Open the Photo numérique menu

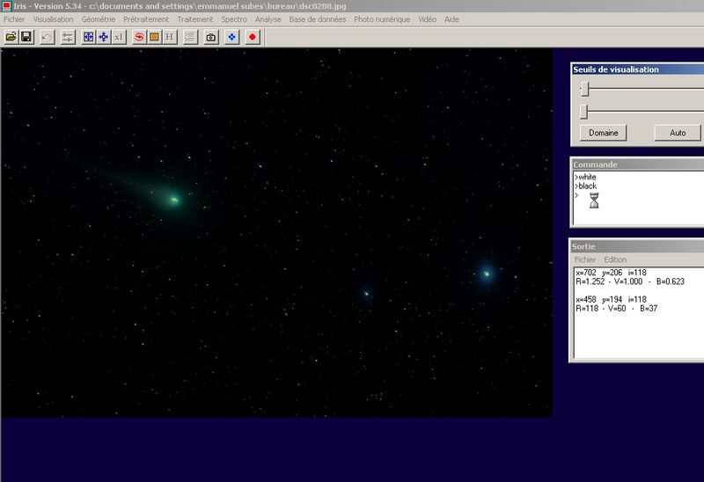tap(382, 19)
